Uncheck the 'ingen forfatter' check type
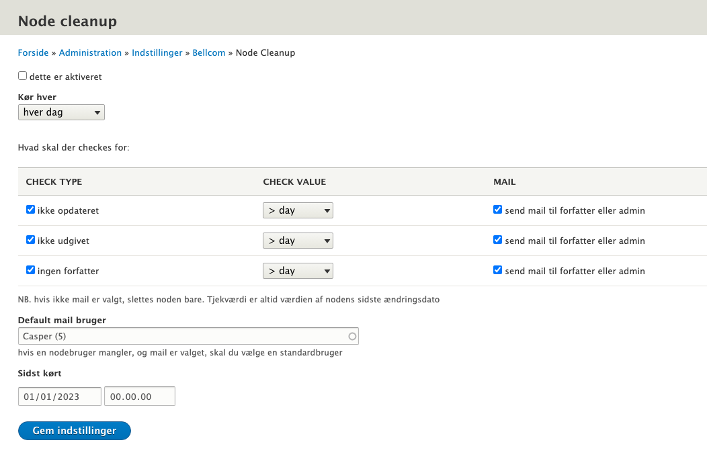Screen dimensions: 707x461 coord(30,270)
